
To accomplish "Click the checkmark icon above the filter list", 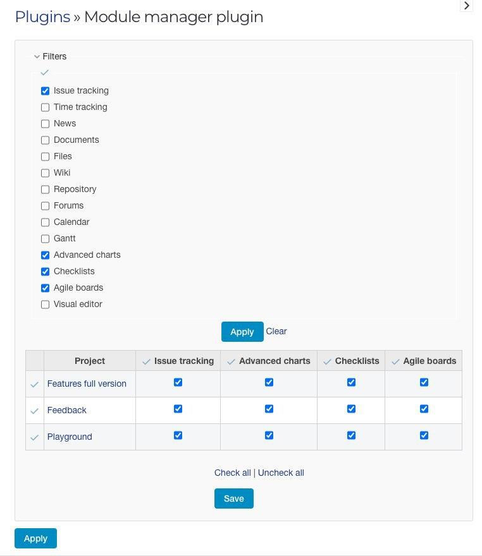I will (44, 73).
